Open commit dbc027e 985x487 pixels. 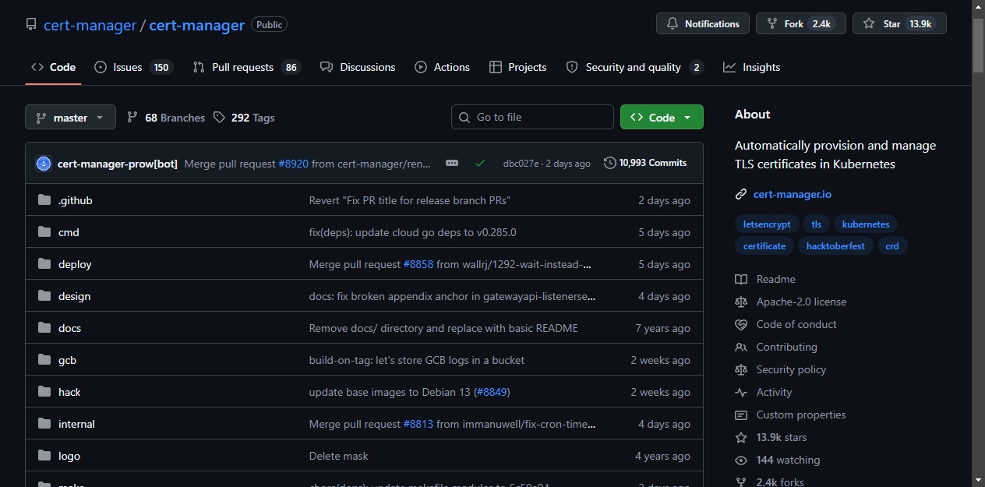click(x=521, y=164)
